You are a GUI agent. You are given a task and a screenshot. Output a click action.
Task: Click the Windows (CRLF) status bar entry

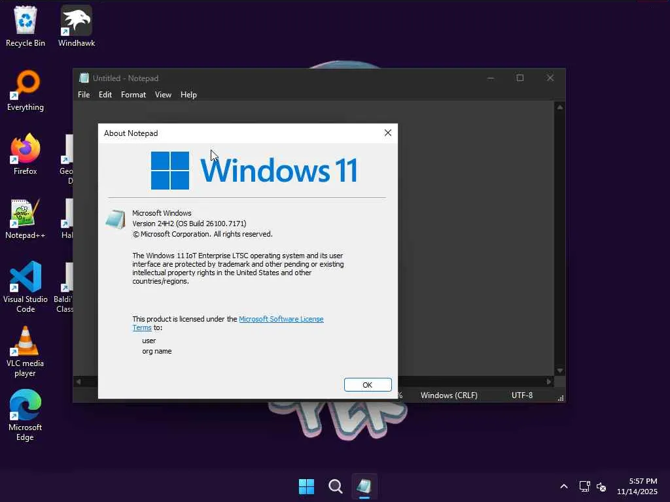tap(449, 395)
